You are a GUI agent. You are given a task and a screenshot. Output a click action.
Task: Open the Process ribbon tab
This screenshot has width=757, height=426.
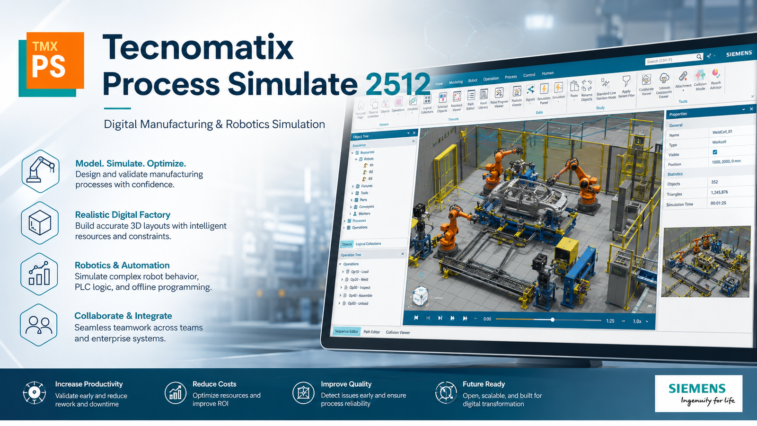pyautogui.click(x=511, y=77)
